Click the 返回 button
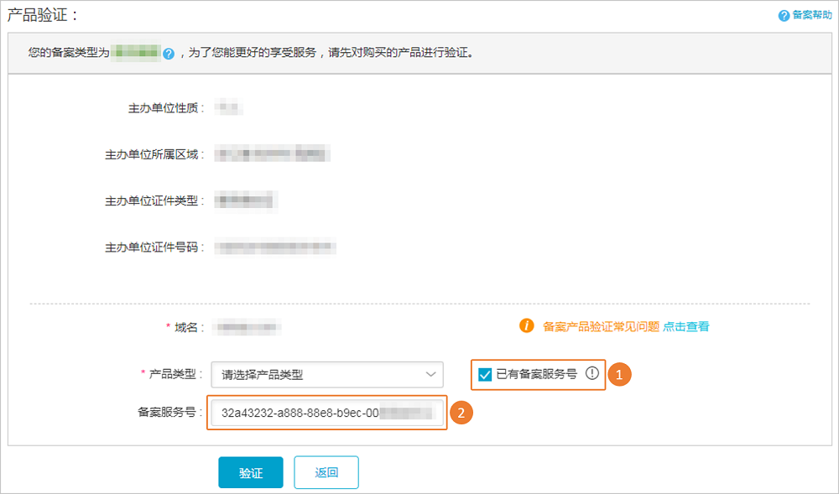 coord(326,473)
